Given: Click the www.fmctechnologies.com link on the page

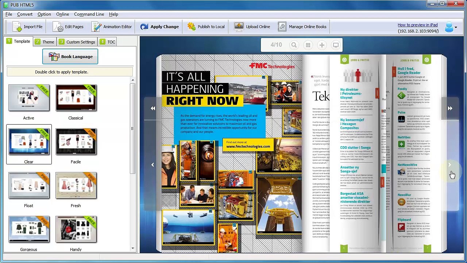Looking at the screenshot, I should 248,146.
